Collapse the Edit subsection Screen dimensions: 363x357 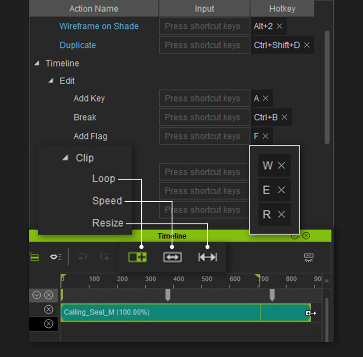51,81
